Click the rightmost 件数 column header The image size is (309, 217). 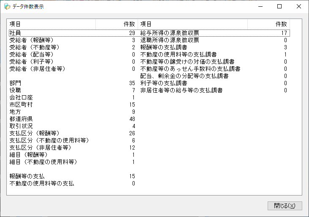click(x=281, y=24)
